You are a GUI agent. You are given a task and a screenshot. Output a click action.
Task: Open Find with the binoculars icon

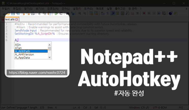[x=67, y=13]
